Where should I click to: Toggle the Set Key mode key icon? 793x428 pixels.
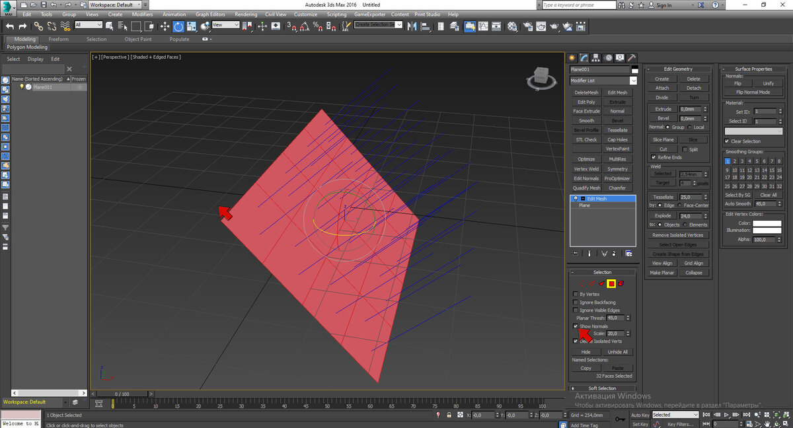620,419
